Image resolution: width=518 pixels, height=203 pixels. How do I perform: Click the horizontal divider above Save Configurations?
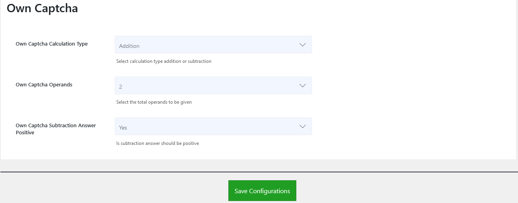pyautogui.click(x=259, y=172)
